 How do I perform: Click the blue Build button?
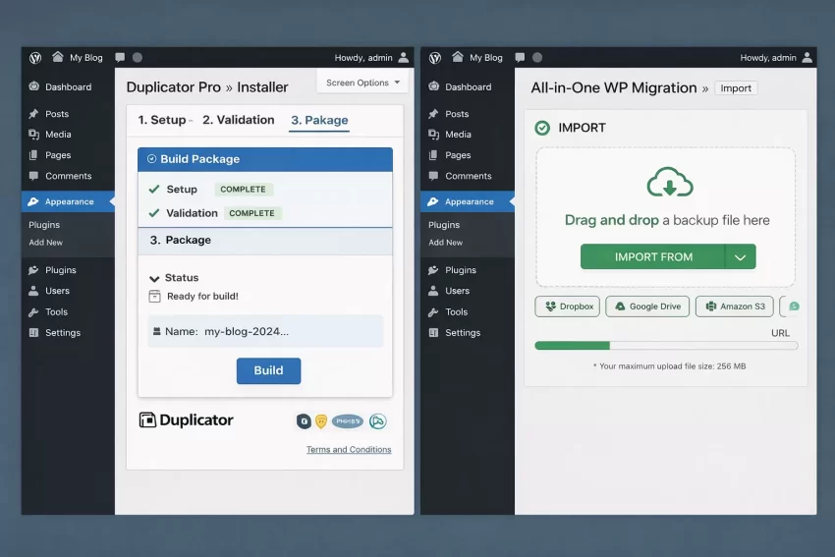(x=268, y=370)
